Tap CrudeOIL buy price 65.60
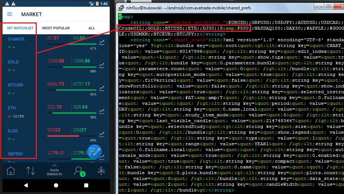The image size is (344, 194). [79, 38]
